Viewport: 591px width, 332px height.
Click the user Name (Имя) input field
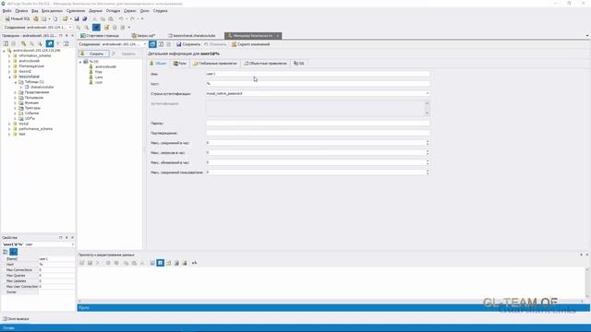(x=318, y=74)
